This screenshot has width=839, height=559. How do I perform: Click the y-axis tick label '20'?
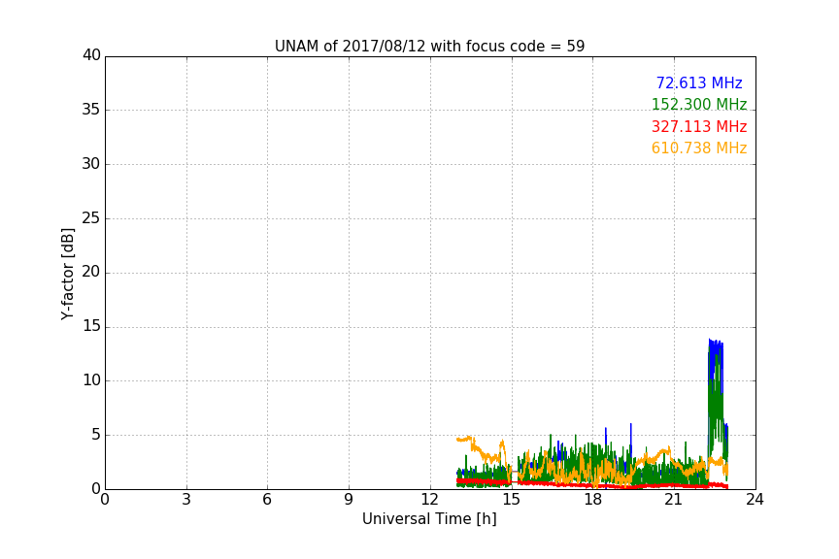click(91, 272)
